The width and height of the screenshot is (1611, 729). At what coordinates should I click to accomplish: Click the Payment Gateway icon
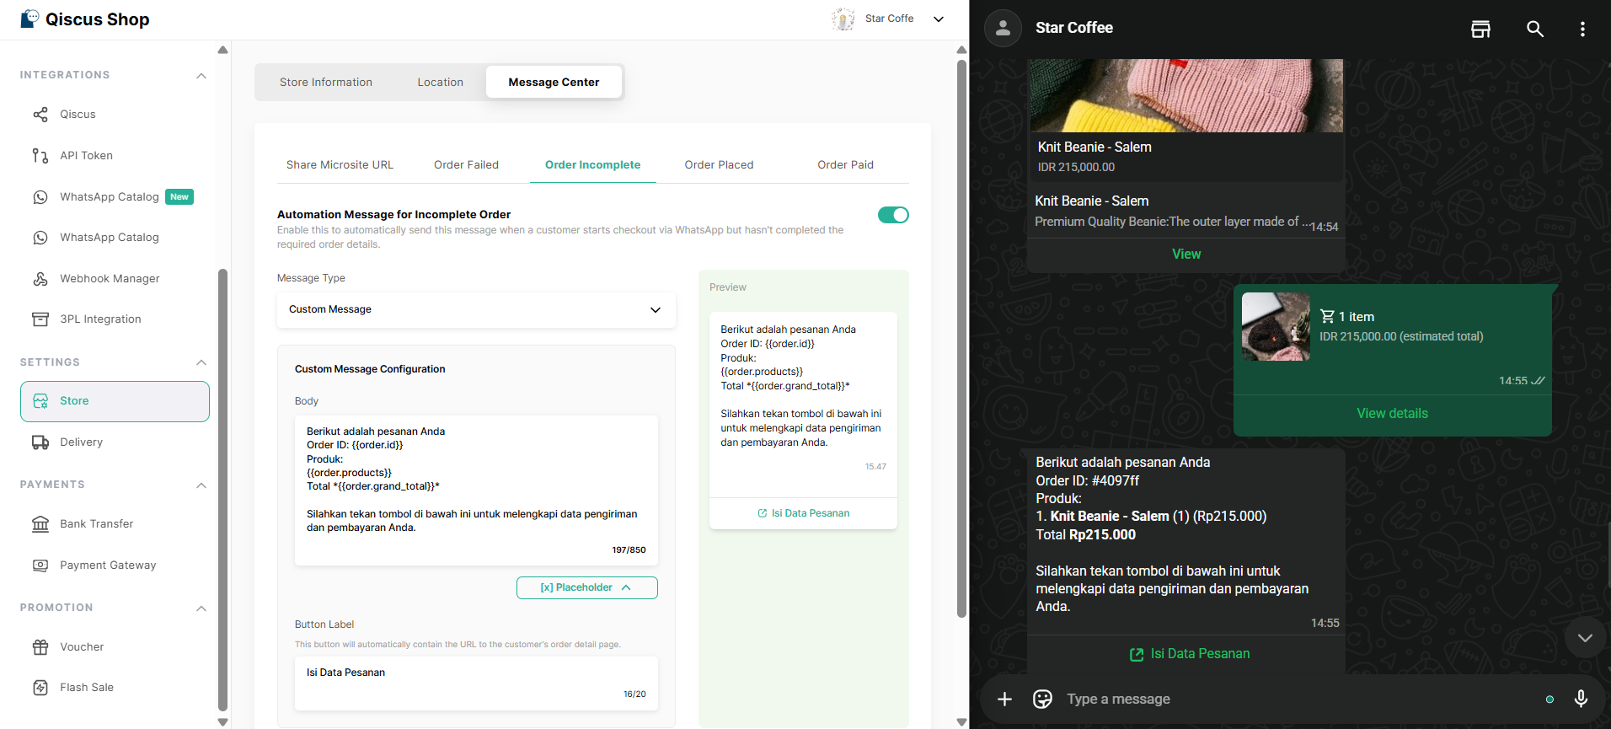40,566
